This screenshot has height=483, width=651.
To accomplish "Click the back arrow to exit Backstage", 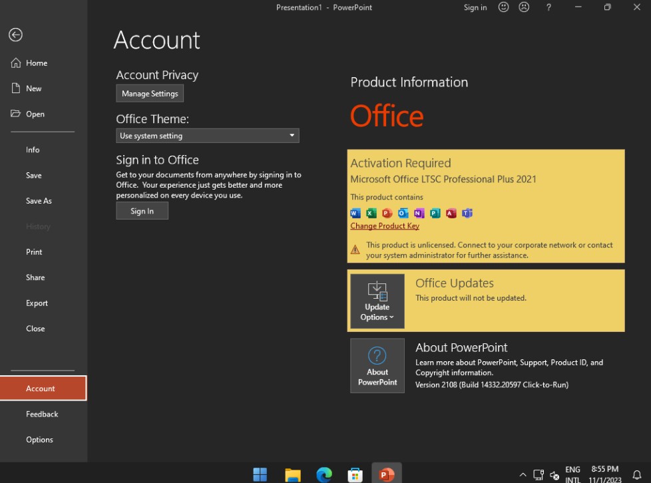I will [15, 35].
